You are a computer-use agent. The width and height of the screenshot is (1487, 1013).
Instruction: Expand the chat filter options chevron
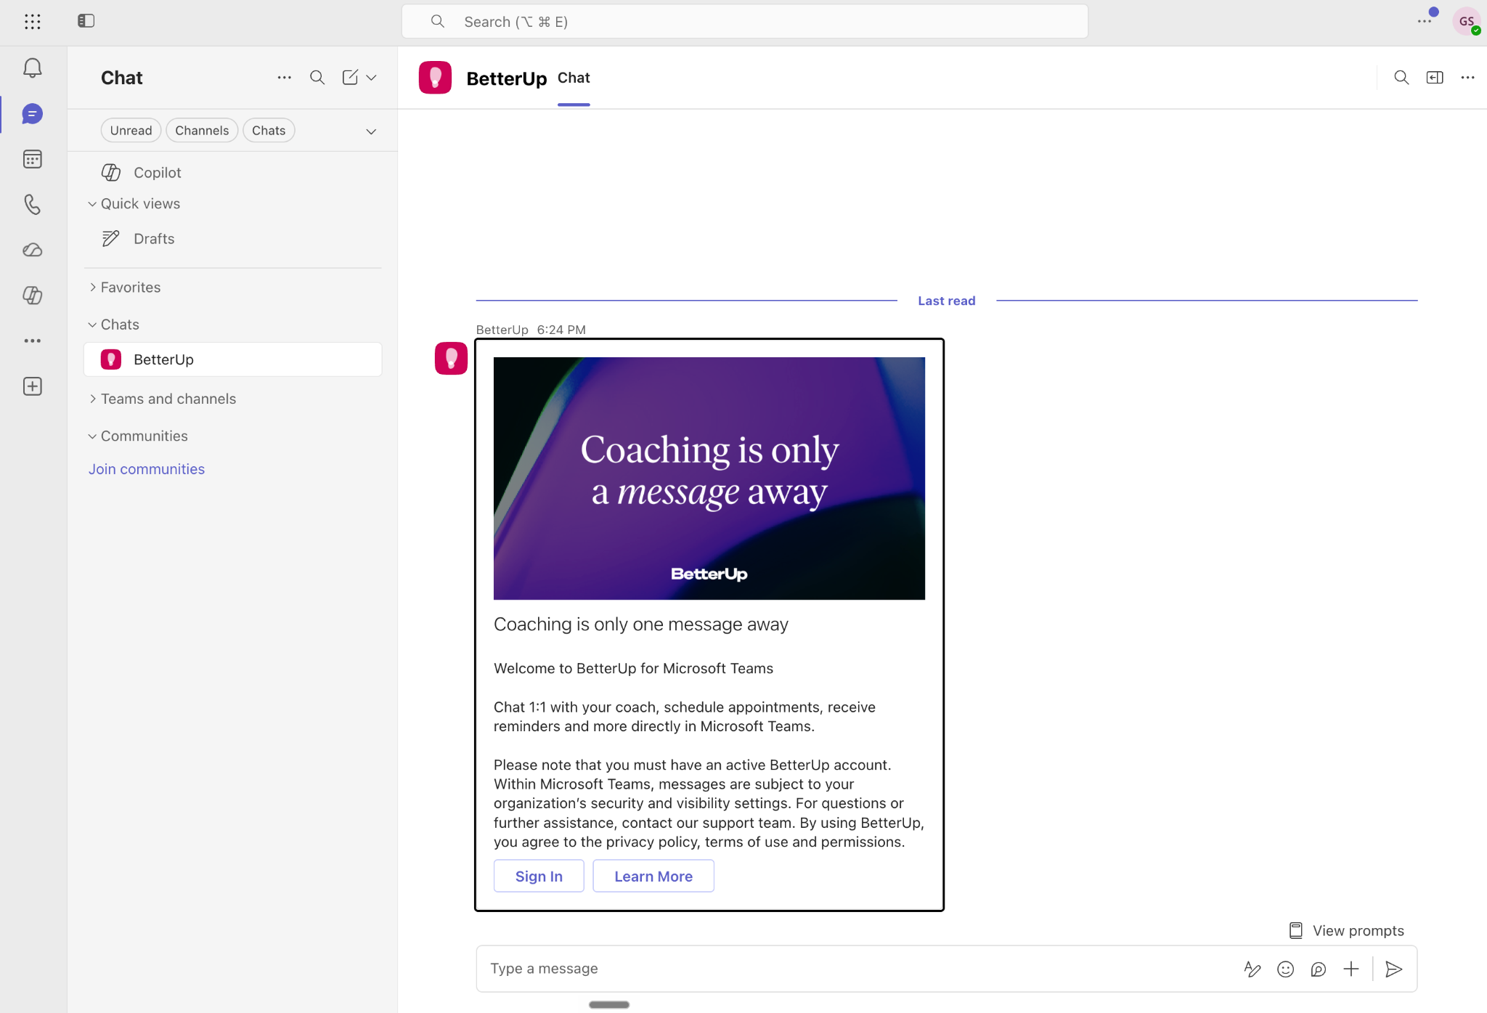371,131
